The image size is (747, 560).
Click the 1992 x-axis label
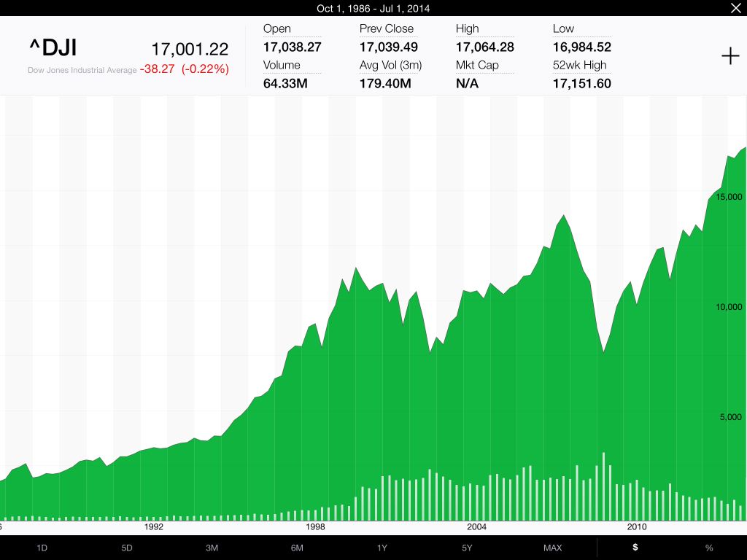(x=153, y=526)
